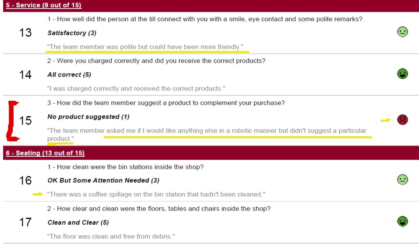Click the till connection question text
Screen dimensions: 419x244
[x=205, y=19]
